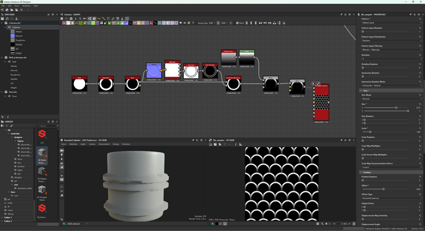Collapse the Colonna.sbs package tree
The width and height of the screenshot is (425, 231).
click(x=2, y=23)
